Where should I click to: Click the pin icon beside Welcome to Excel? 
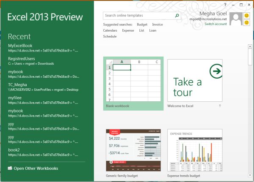pyautogui.click(x=220, y=106)
